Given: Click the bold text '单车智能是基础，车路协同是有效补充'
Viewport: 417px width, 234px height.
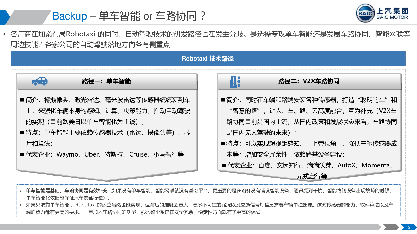Looking at the screenshot, I should [x=66, y=191].
